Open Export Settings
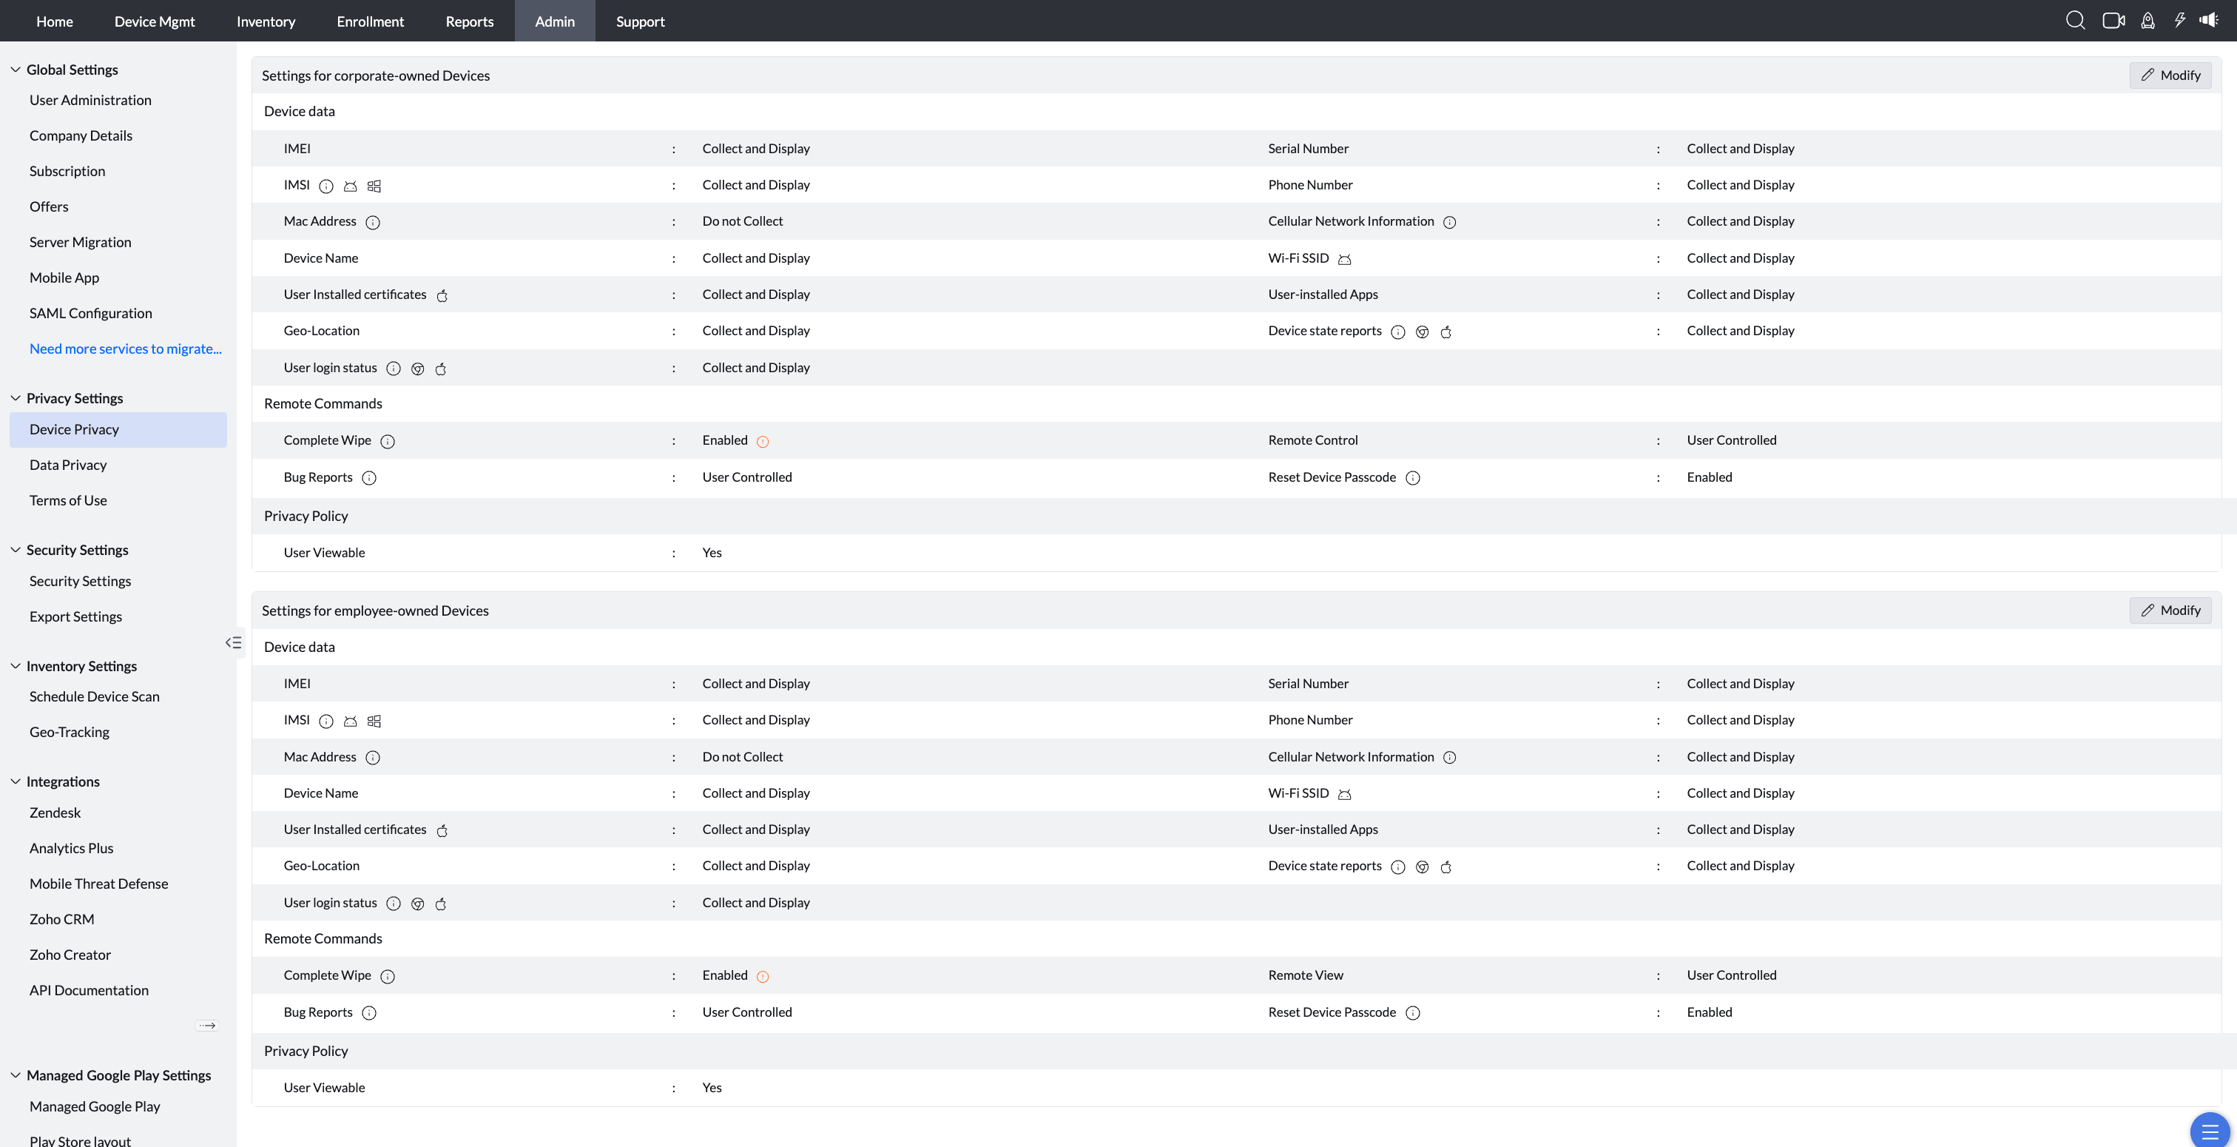2237x1147 pixels. click(75, 616)
